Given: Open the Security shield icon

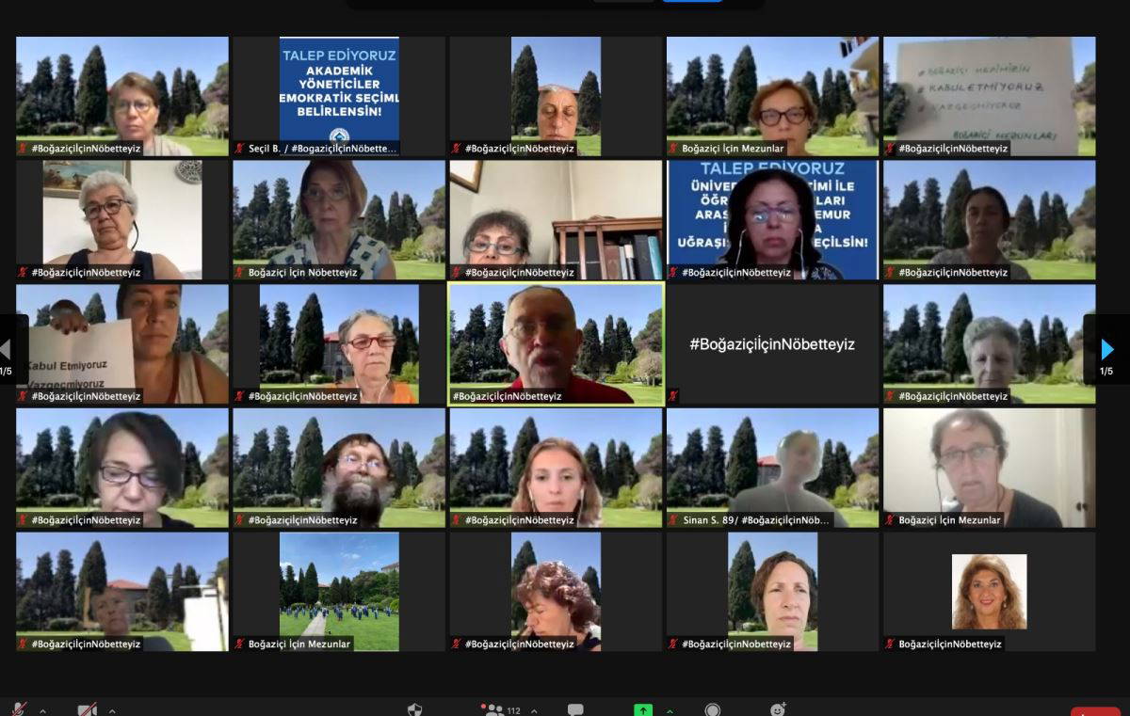Looking at the screenshot, I should 414,709.
